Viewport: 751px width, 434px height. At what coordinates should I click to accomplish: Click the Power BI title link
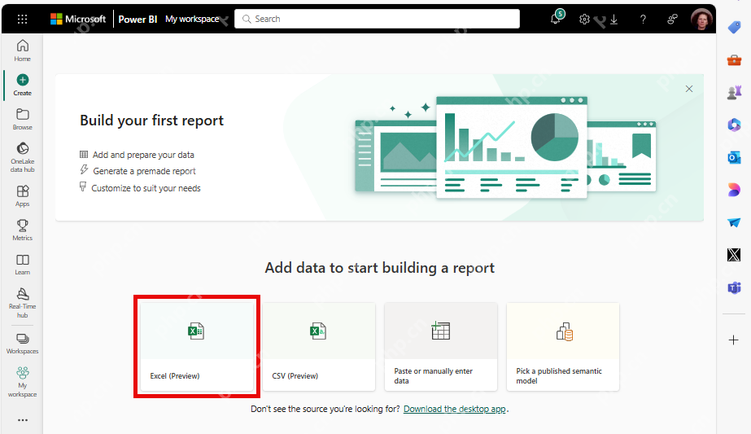pos(138,20)
